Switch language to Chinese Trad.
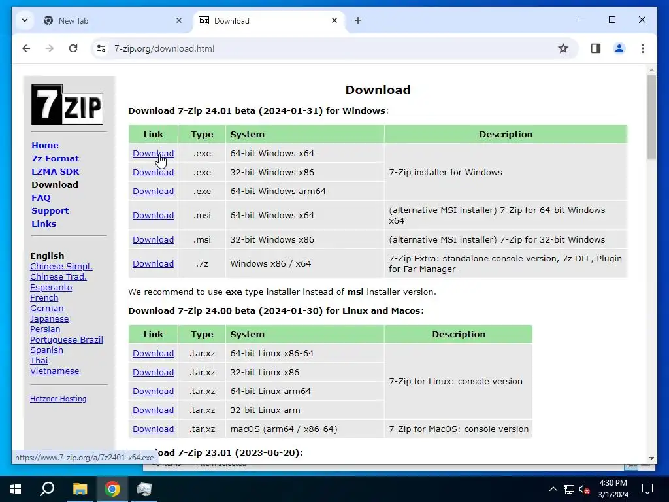This screenshot has height=502, width=669. [58, 277]
